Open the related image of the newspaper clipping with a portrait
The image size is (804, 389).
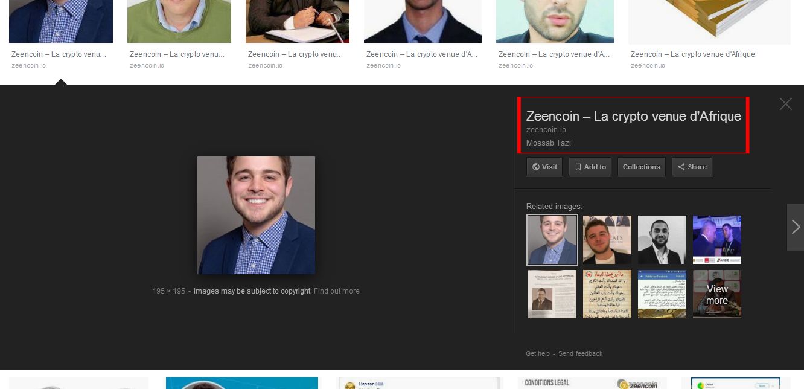(552, 294)
